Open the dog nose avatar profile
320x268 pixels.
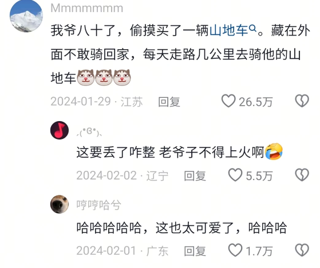coord(60,204)
